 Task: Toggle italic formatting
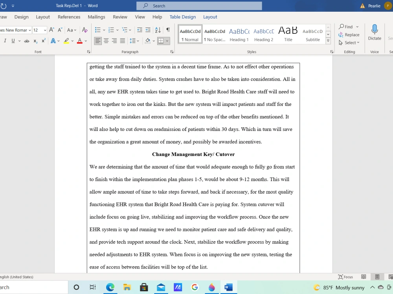click(5, 41)
